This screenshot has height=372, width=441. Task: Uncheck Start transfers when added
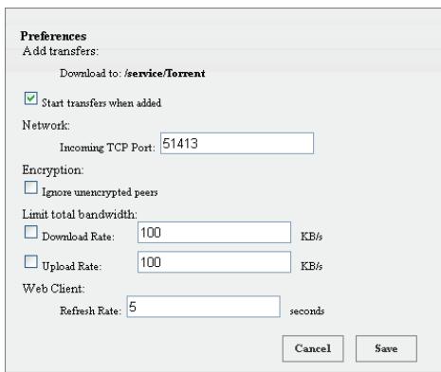click(x=30, y=98)
